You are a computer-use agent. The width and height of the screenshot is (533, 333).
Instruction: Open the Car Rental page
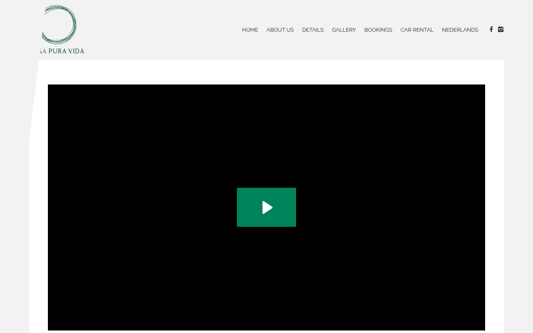417,30
